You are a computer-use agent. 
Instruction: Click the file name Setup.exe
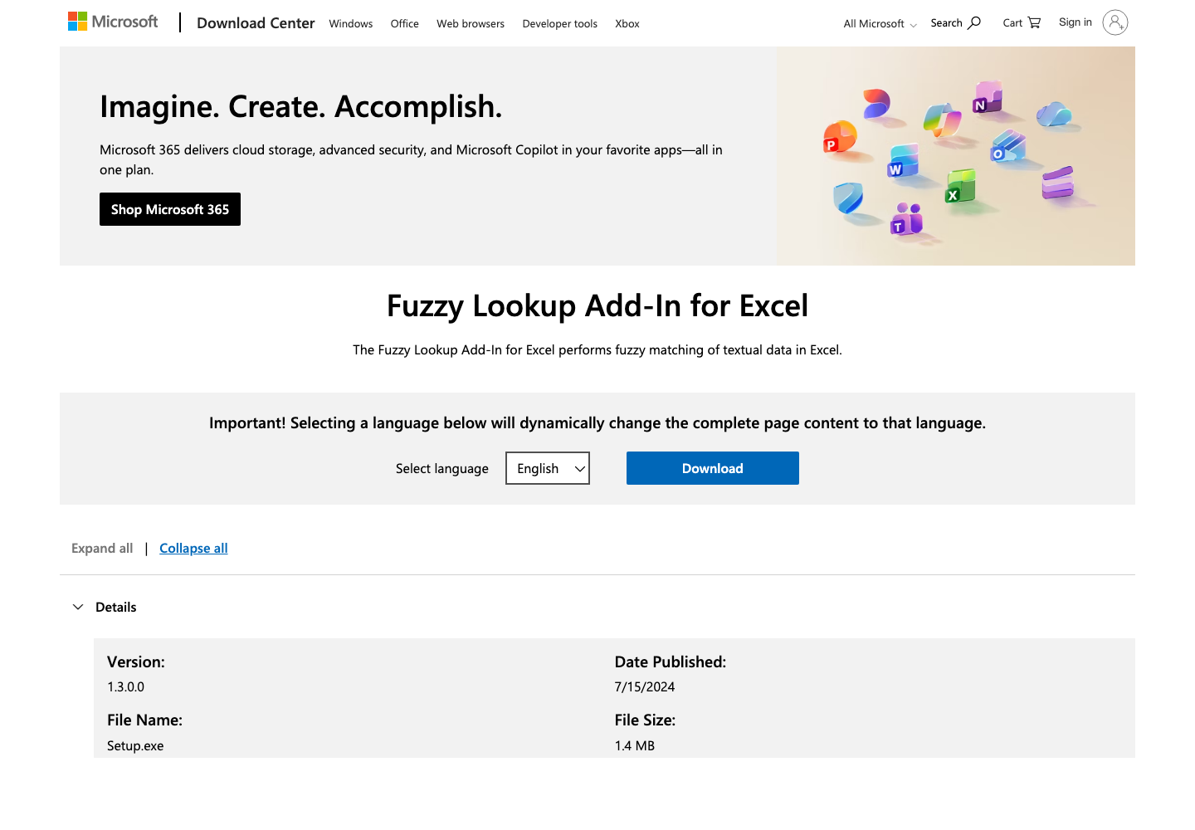(135, 746)
